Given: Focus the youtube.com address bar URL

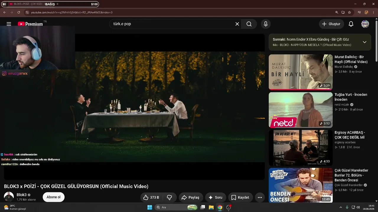Looking at the screenshot, I should pyautogui.click(x=72, y=12).
